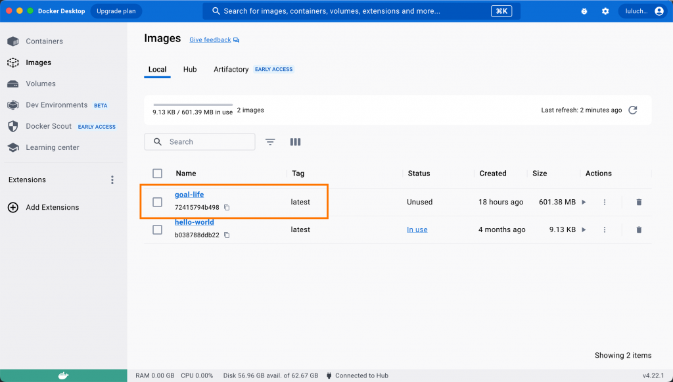This screenshot has height=382, width=673.
Task: Click the 601.38 MB size value
Action: pos(557,202)
